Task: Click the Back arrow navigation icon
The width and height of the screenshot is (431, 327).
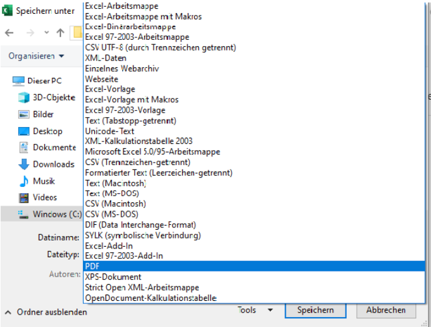Action: (x=9, y=33)
